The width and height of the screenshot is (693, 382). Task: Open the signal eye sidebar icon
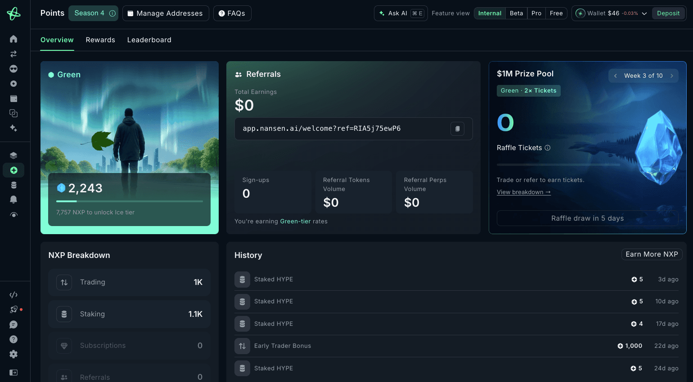13,215
